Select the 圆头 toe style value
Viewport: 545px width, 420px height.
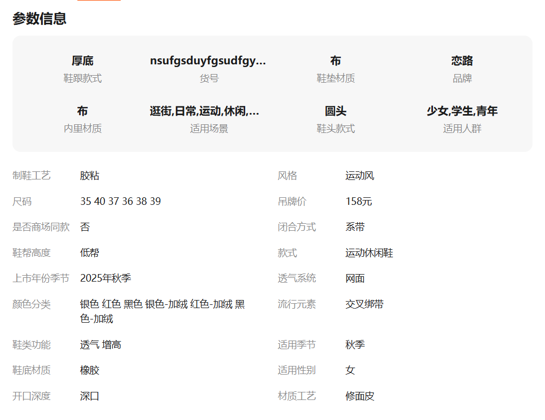click(x=335, y=111)
